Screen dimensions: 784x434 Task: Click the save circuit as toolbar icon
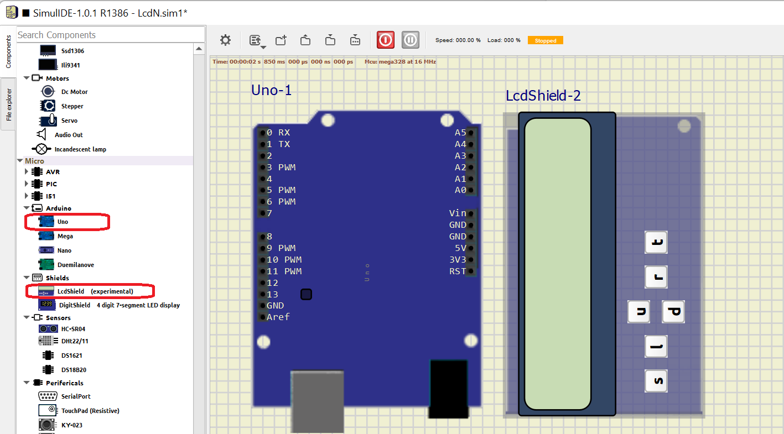[x=355, y=40]
